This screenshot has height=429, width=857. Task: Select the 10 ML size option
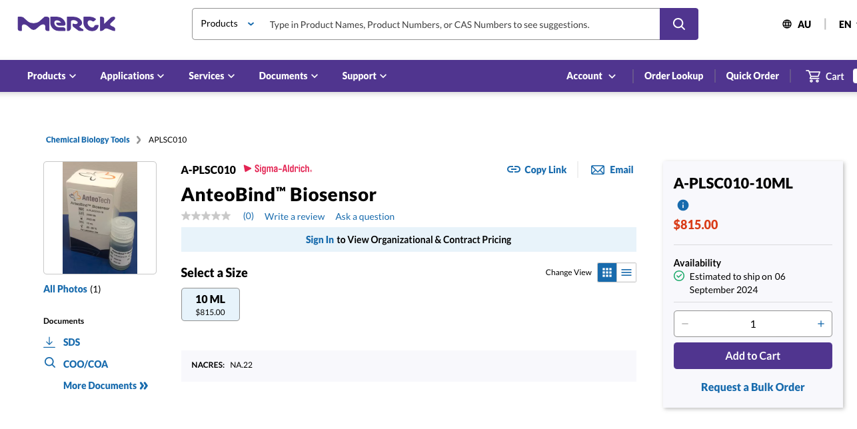click(x=211, y=304)
